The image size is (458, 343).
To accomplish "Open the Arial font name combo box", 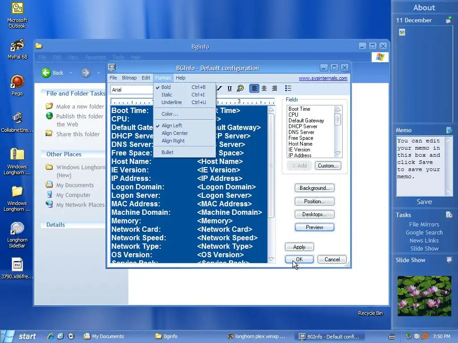I will point(132,89).
